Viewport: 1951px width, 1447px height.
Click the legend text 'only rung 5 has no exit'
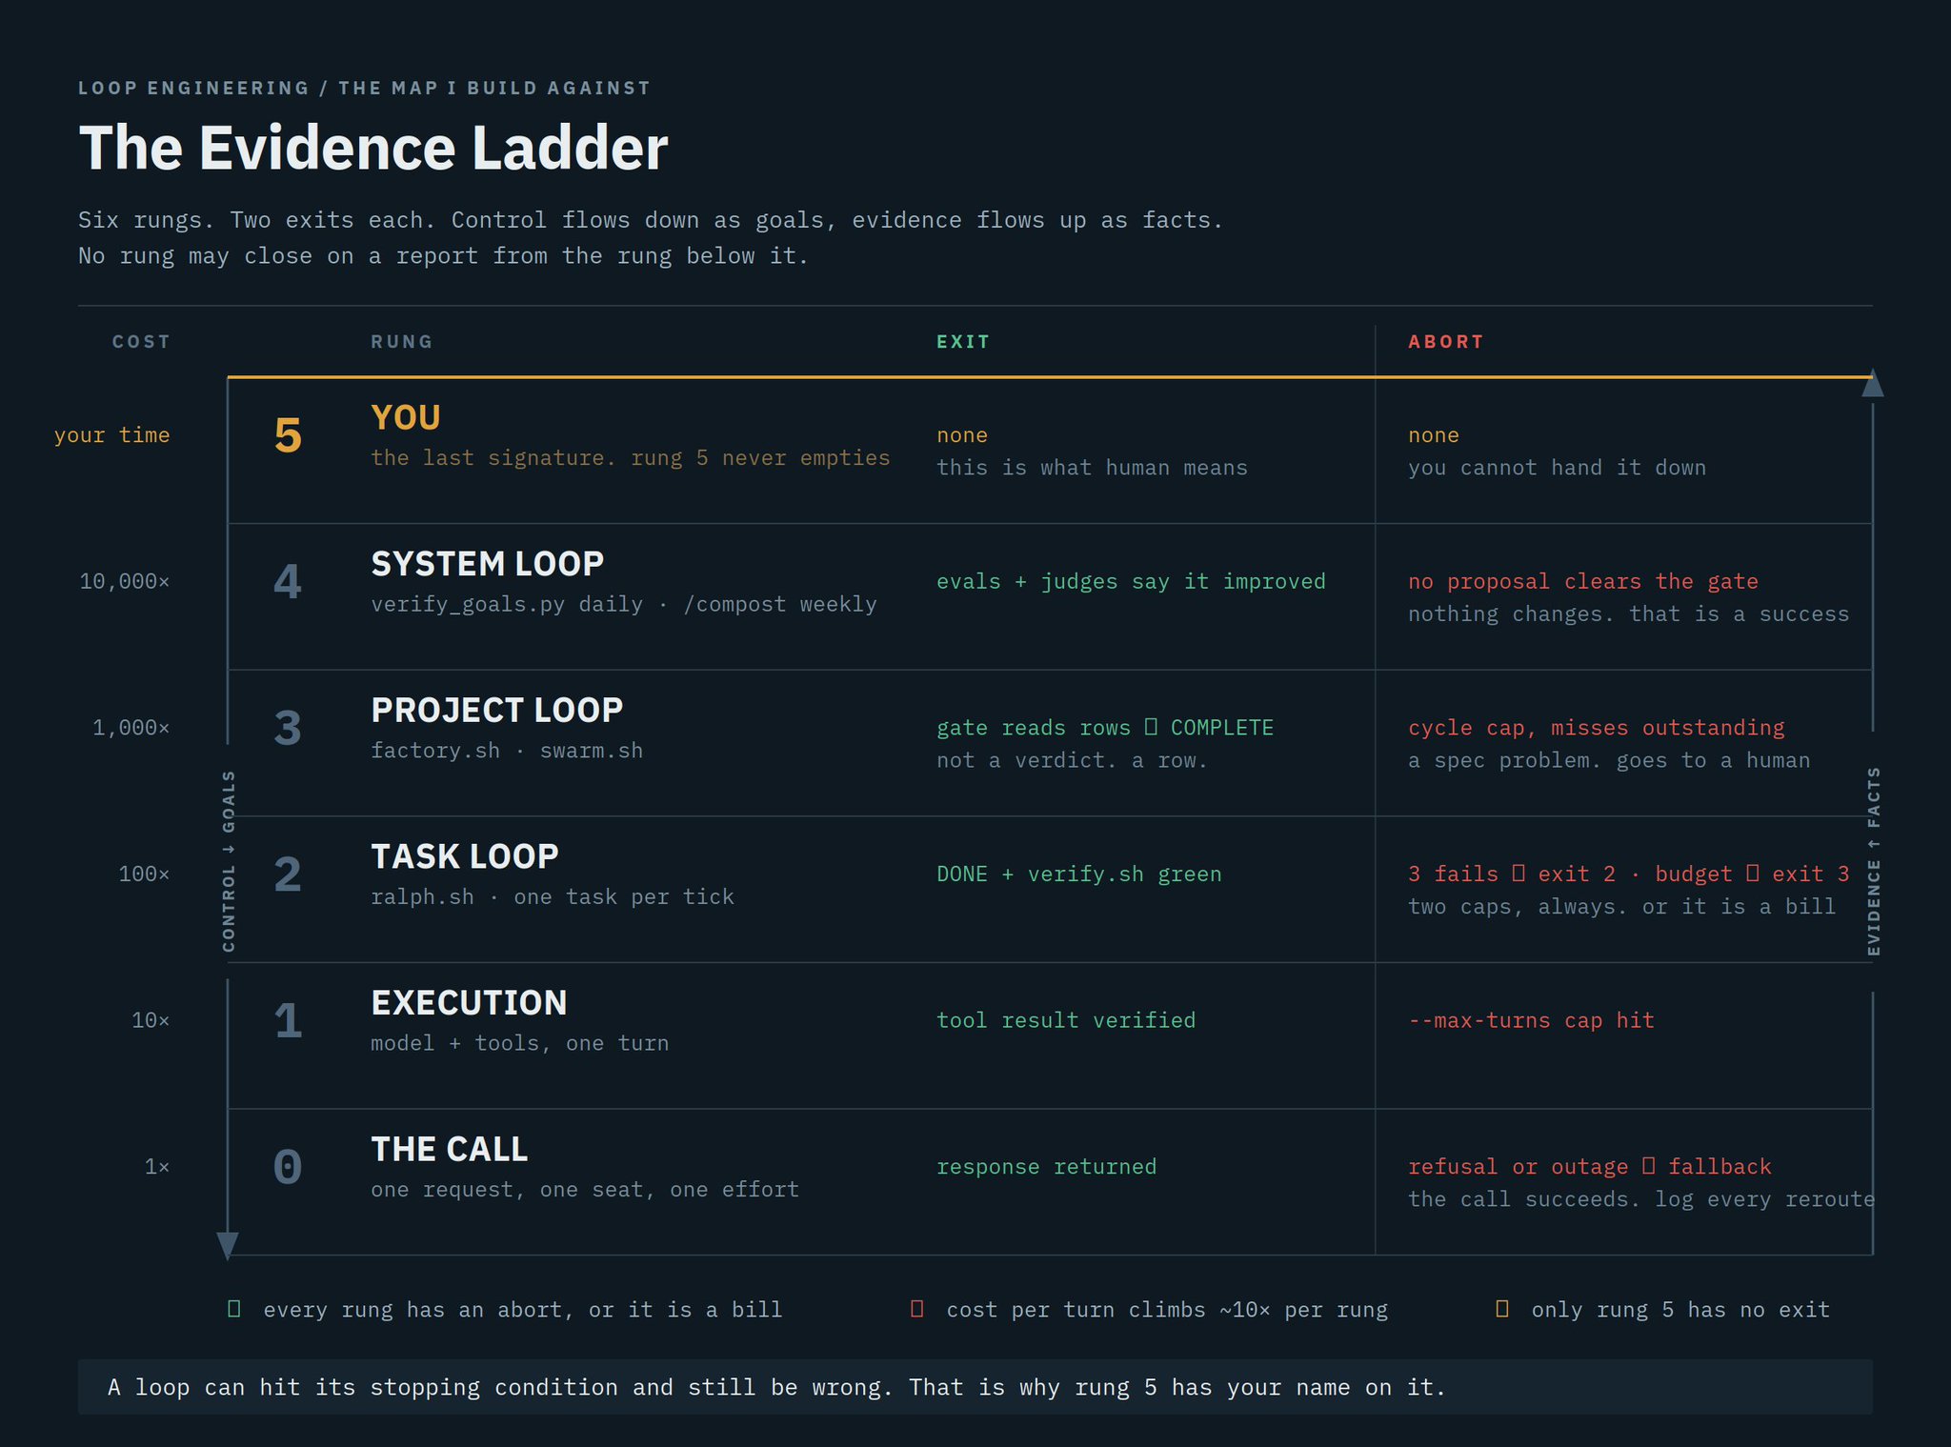point(1680,1310)
